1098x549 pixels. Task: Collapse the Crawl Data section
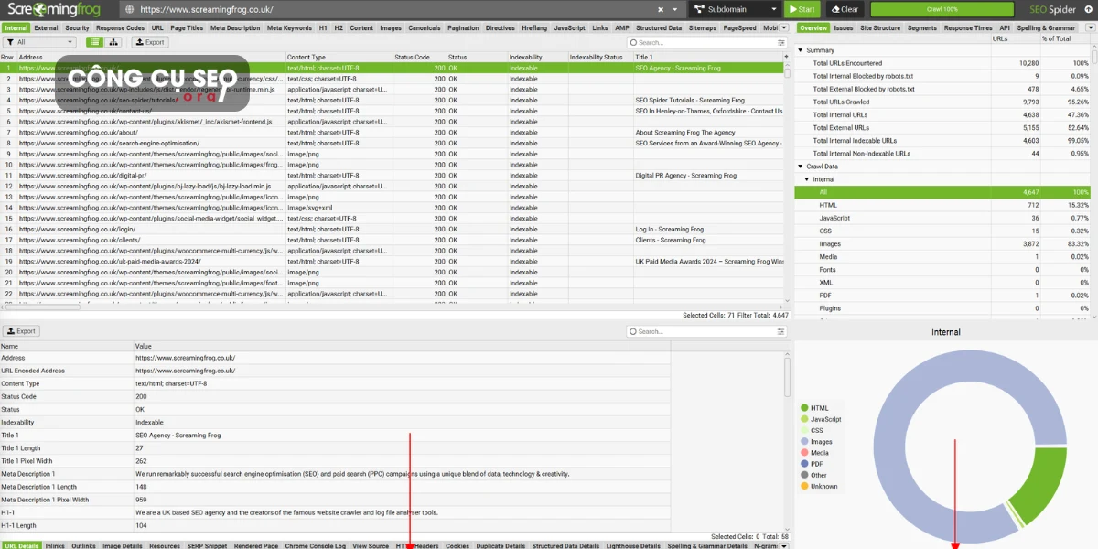click(801, 167)
